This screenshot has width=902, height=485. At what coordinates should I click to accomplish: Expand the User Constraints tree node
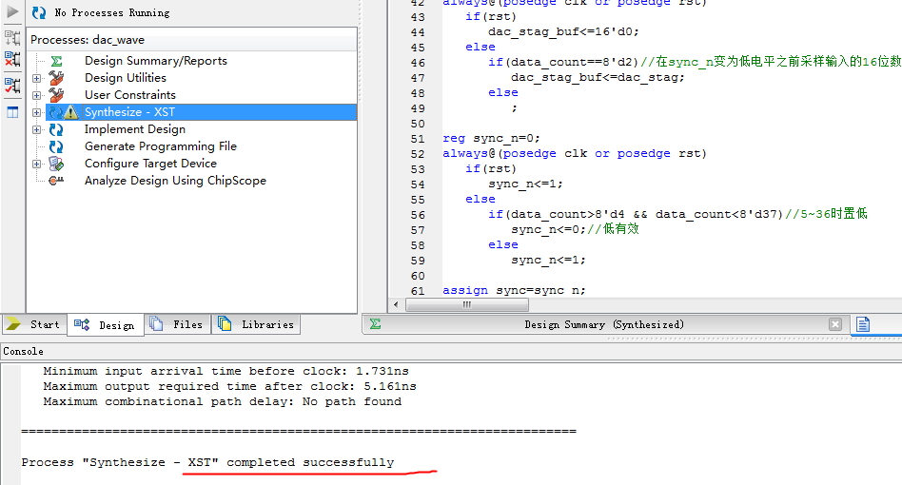pos(37,95)
